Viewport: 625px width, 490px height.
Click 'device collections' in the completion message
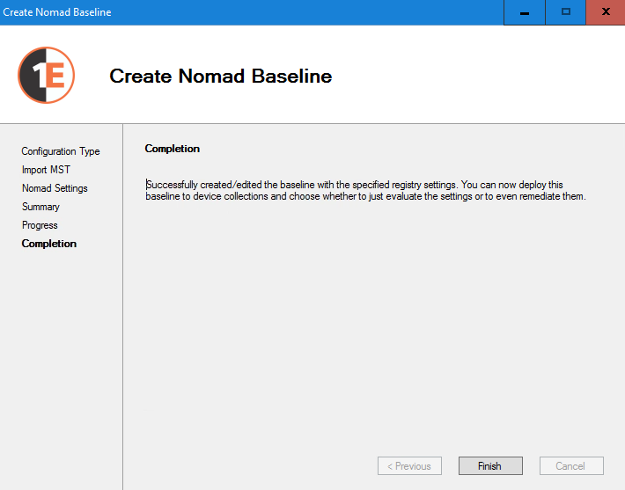[220, 196]
